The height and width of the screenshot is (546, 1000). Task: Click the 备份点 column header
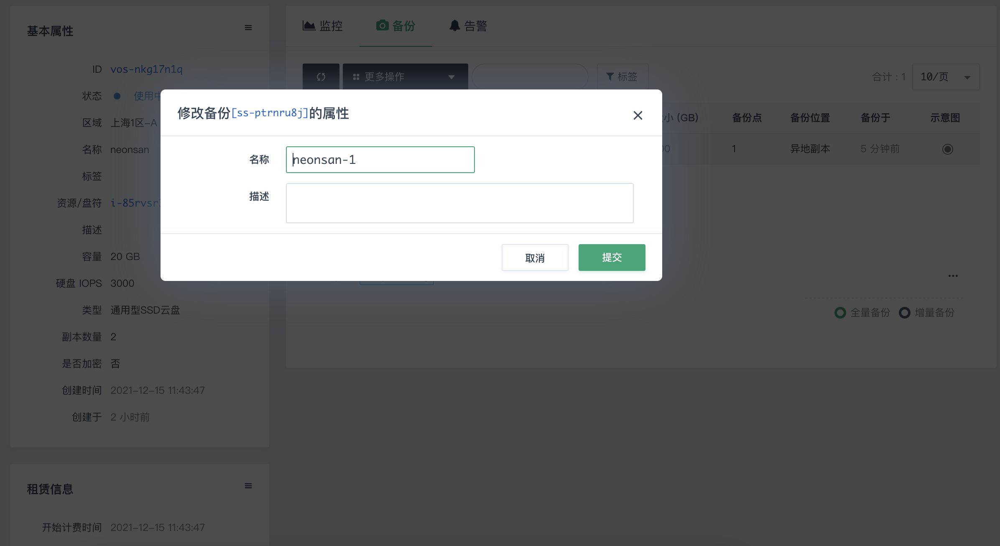point(747,118)
